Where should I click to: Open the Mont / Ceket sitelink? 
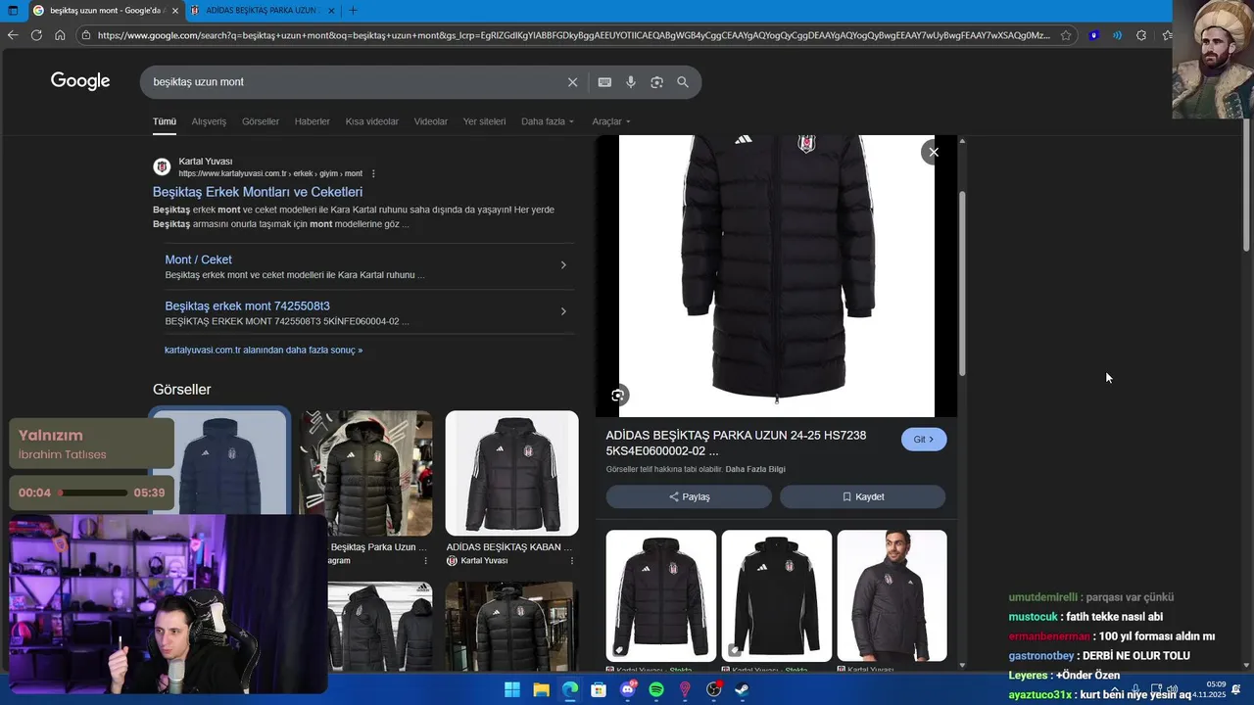tap(199, 259)
